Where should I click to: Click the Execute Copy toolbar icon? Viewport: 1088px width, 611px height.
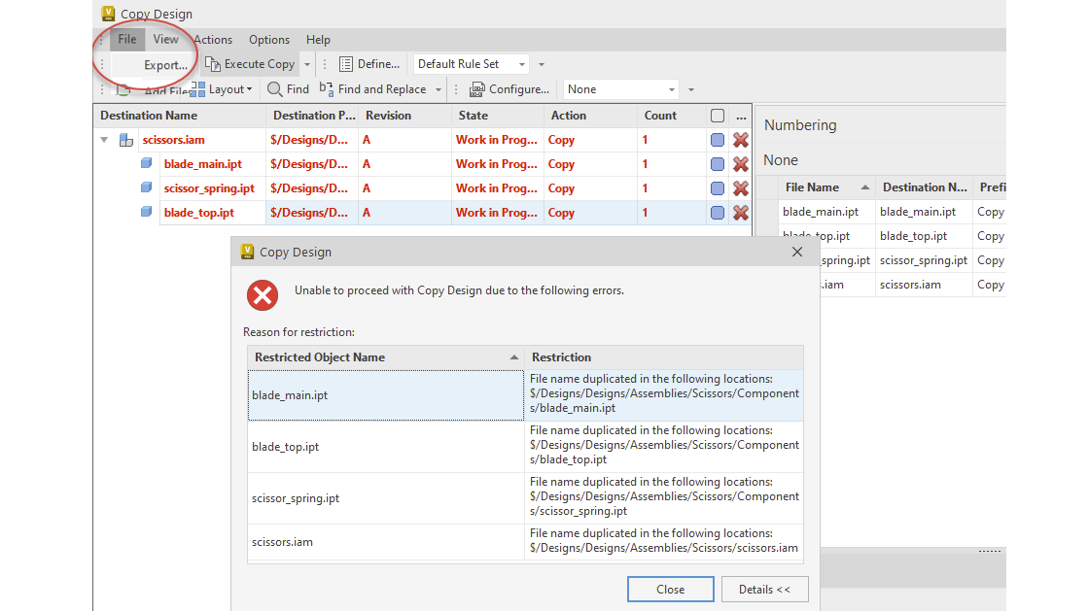pyautogui.click(x=213, y=64)
